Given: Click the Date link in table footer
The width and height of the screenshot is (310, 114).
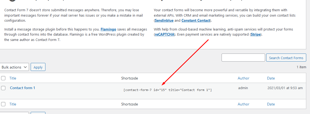Looking at the screenshot, I should 271,104.
